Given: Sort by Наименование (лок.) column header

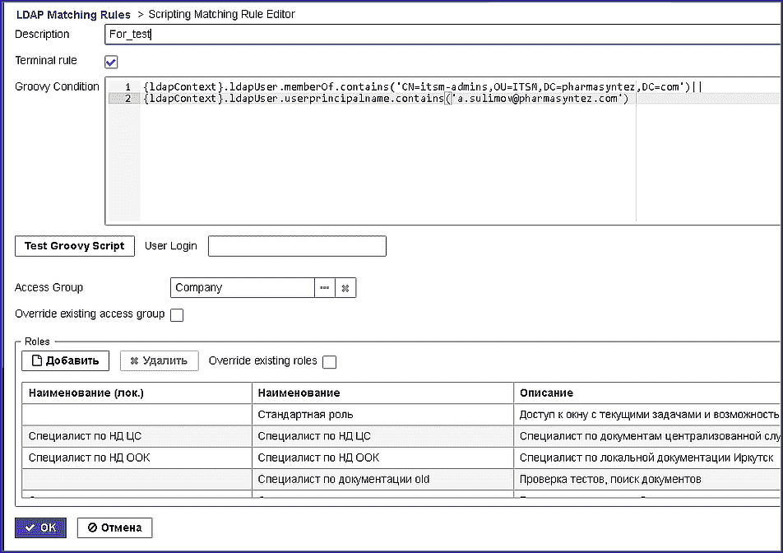Looking at the screenshot, I should coord(137,393).
